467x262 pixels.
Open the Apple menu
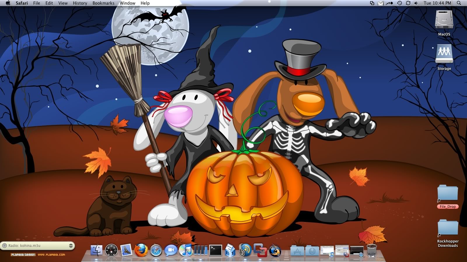[x=8, y=3]
